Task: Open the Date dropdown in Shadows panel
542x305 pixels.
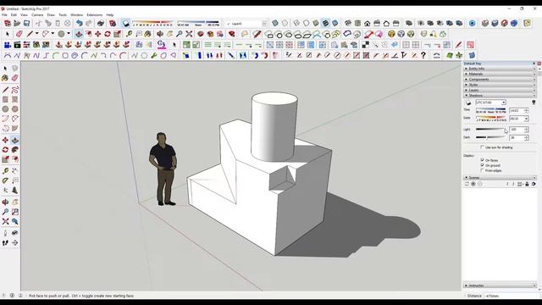Action: (526, 119)
